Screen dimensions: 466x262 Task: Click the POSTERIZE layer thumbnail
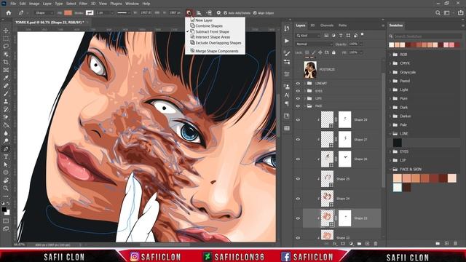click(x=310, y=70)
